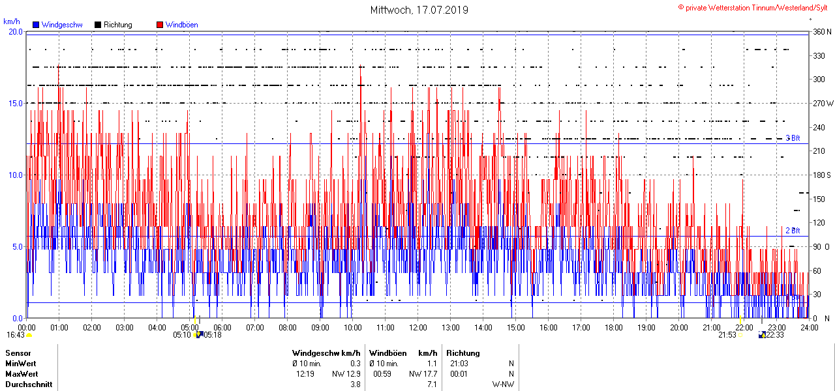The height and width of the screenshot is (391, 835).
Task: Click the W-NW average direction value
Action: [503, 384]
